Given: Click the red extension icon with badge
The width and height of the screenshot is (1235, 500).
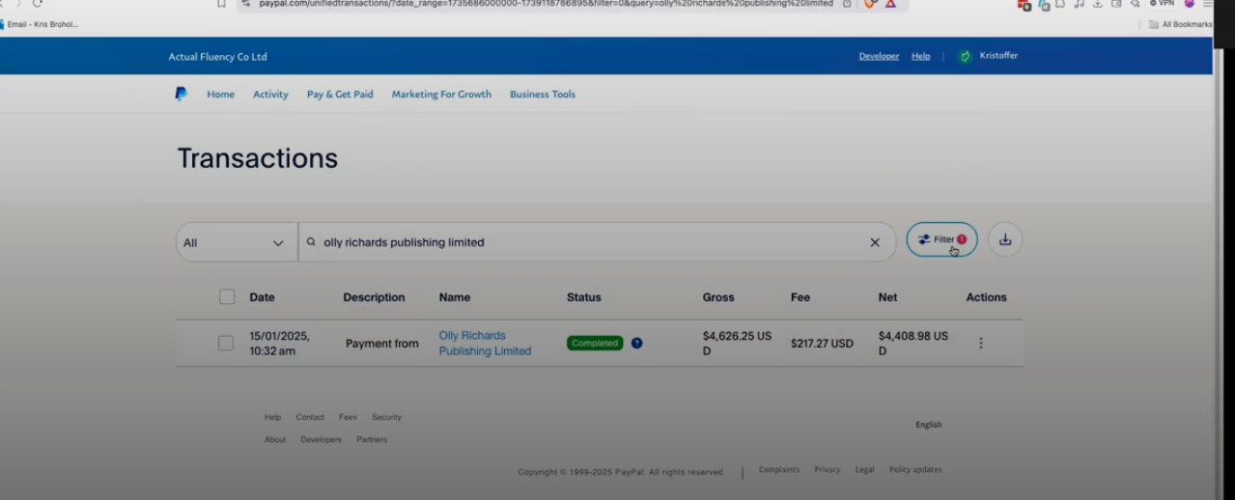Looking at the screenshot, I should pos(1024,5).
